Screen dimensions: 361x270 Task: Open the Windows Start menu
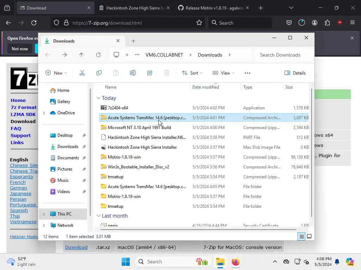tap(126, 262)
